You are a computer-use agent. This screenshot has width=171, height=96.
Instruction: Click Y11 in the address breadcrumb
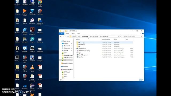pos(79,37)
